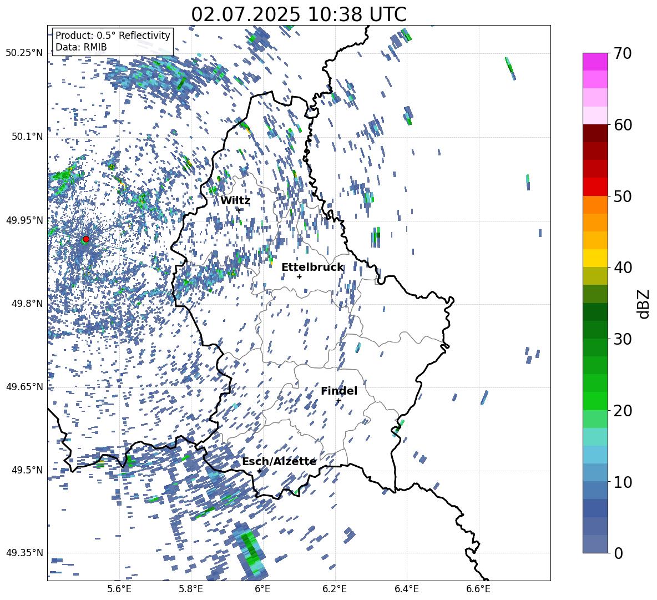
Task: Click the colorbar value 70
Action: click(x=623, y=53)
